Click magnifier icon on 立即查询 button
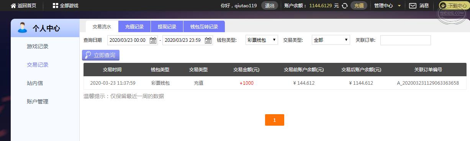The height and width of the screenshot is (141, 470). 88,55
